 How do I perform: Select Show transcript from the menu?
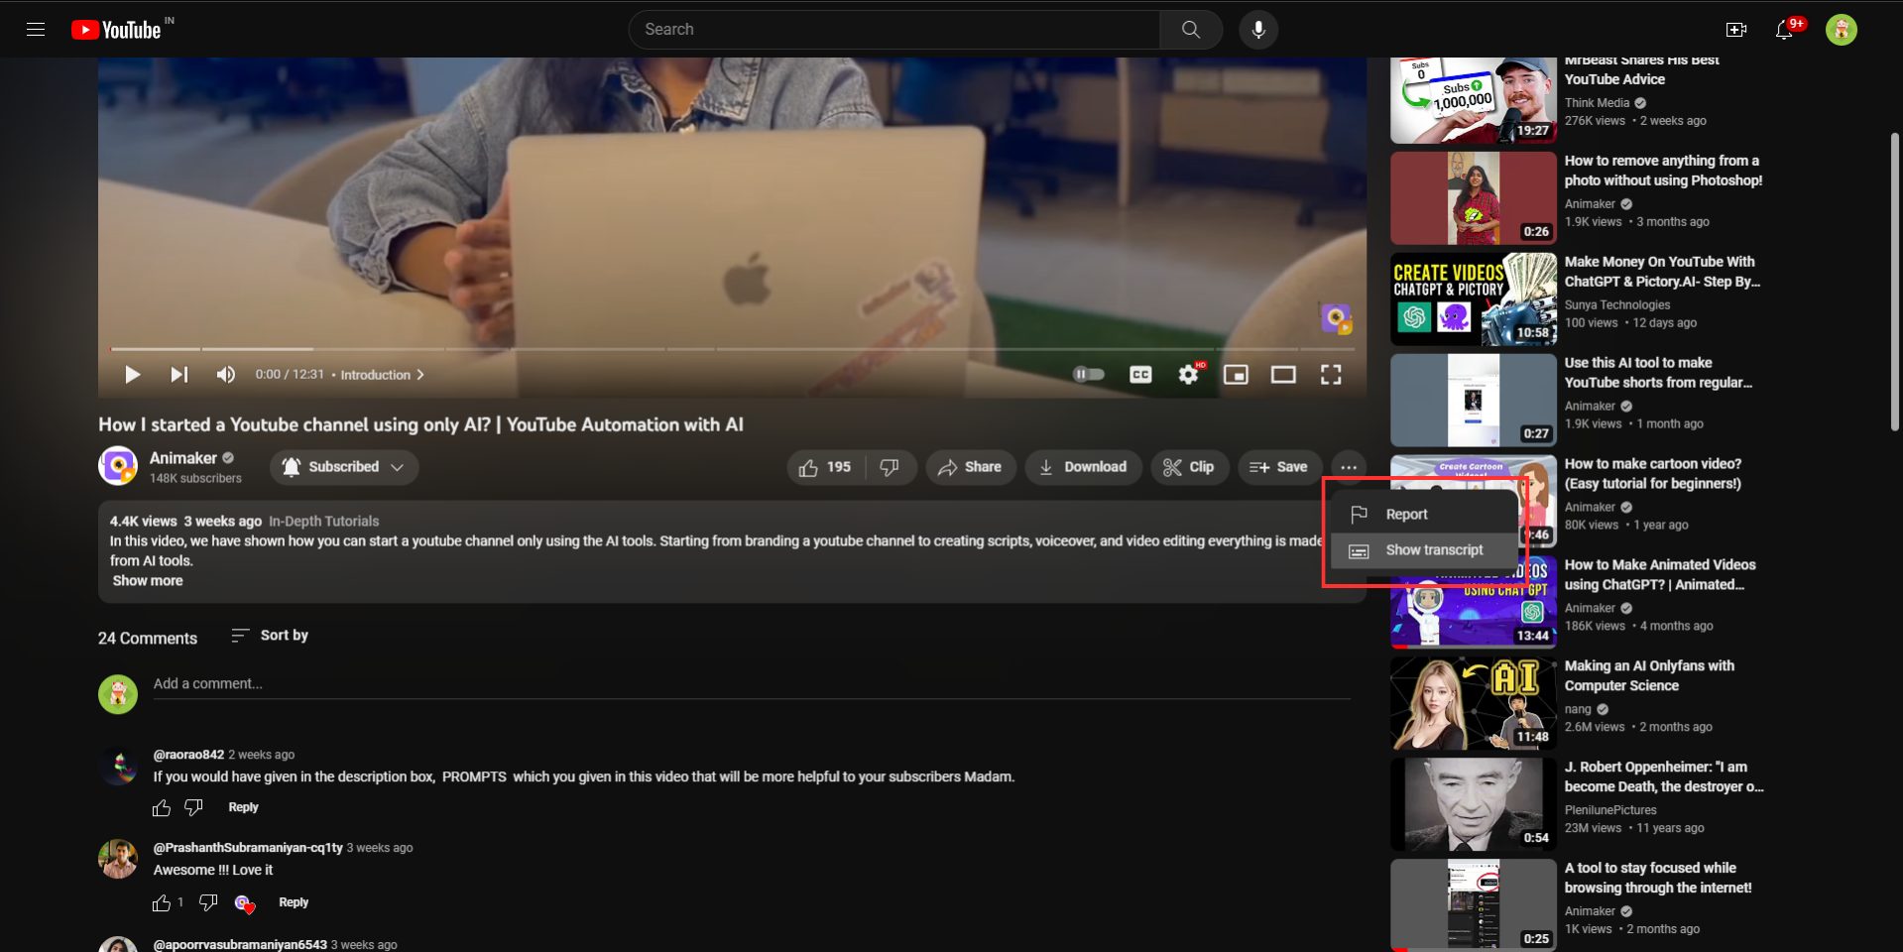click(1435, 549)
